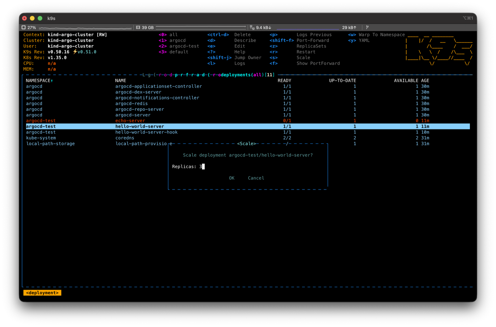The image size is (496, 327).
Task: Select the coredns deployment
Action: pyautogui.click(x=248, y=138)
